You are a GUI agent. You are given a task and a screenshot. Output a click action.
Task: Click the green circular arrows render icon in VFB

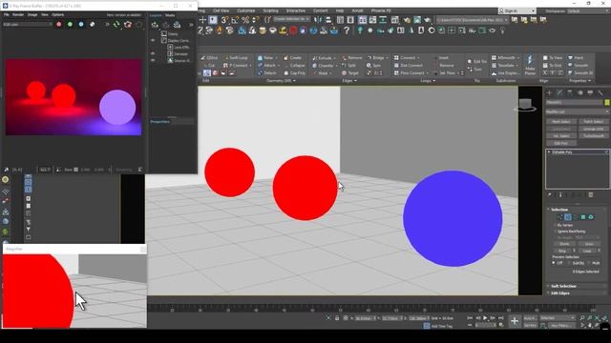click(x=116, y=24)
